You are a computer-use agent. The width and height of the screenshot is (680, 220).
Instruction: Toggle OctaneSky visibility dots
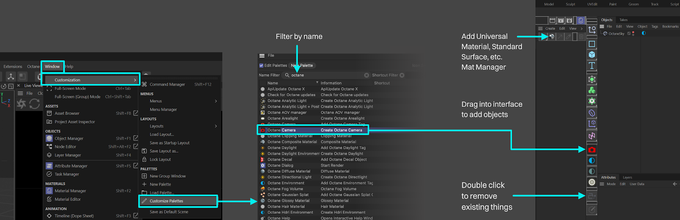click(x=633, y=33)
